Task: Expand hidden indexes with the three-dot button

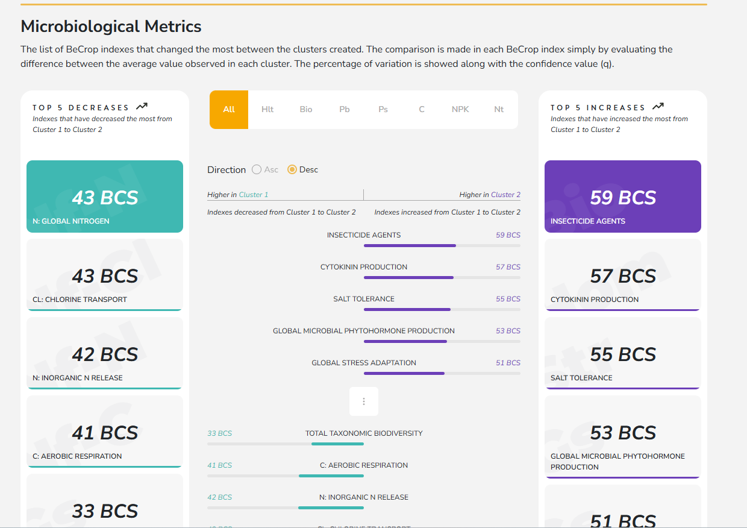Action: (364, 401)
